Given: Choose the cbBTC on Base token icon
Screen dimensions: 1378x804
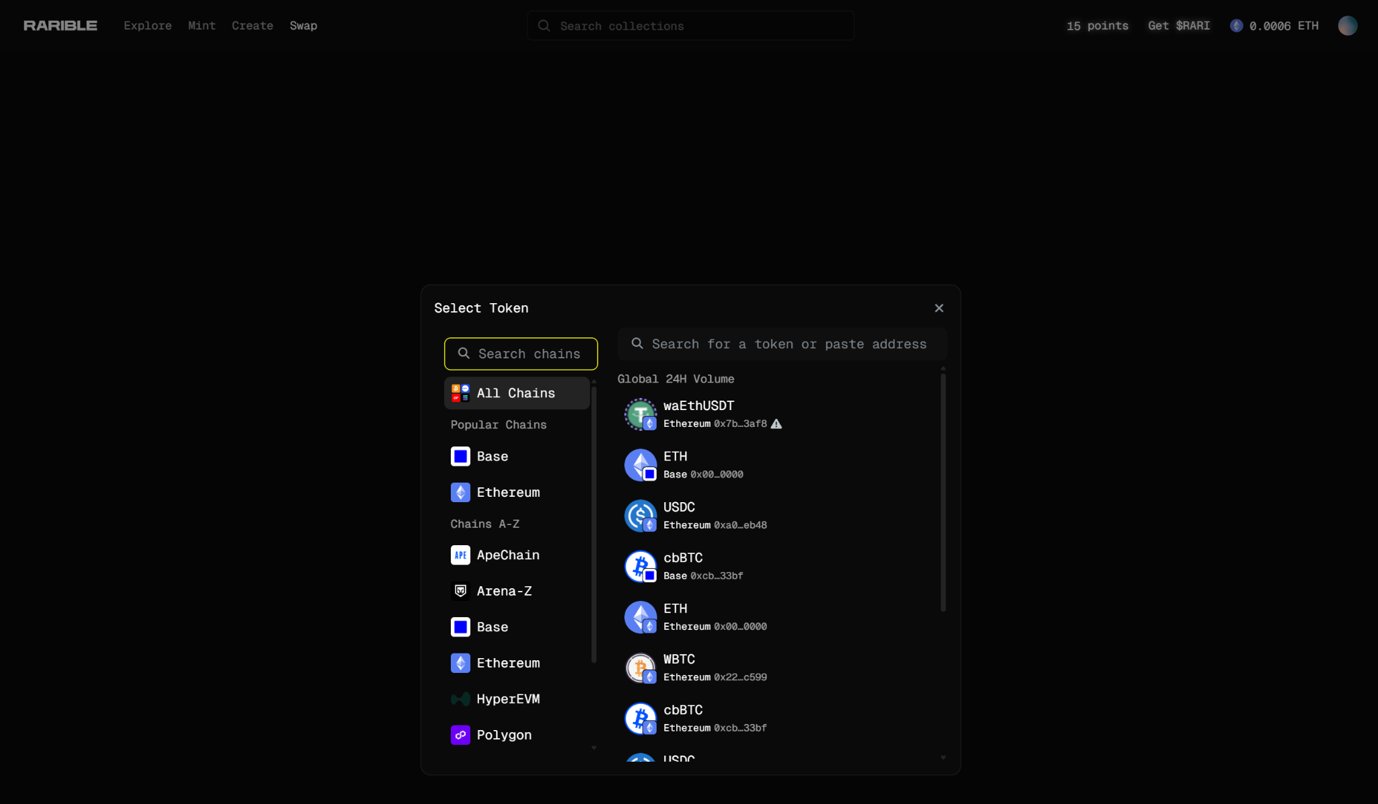Looking at the screenshot, I should [x=640, y=566].
